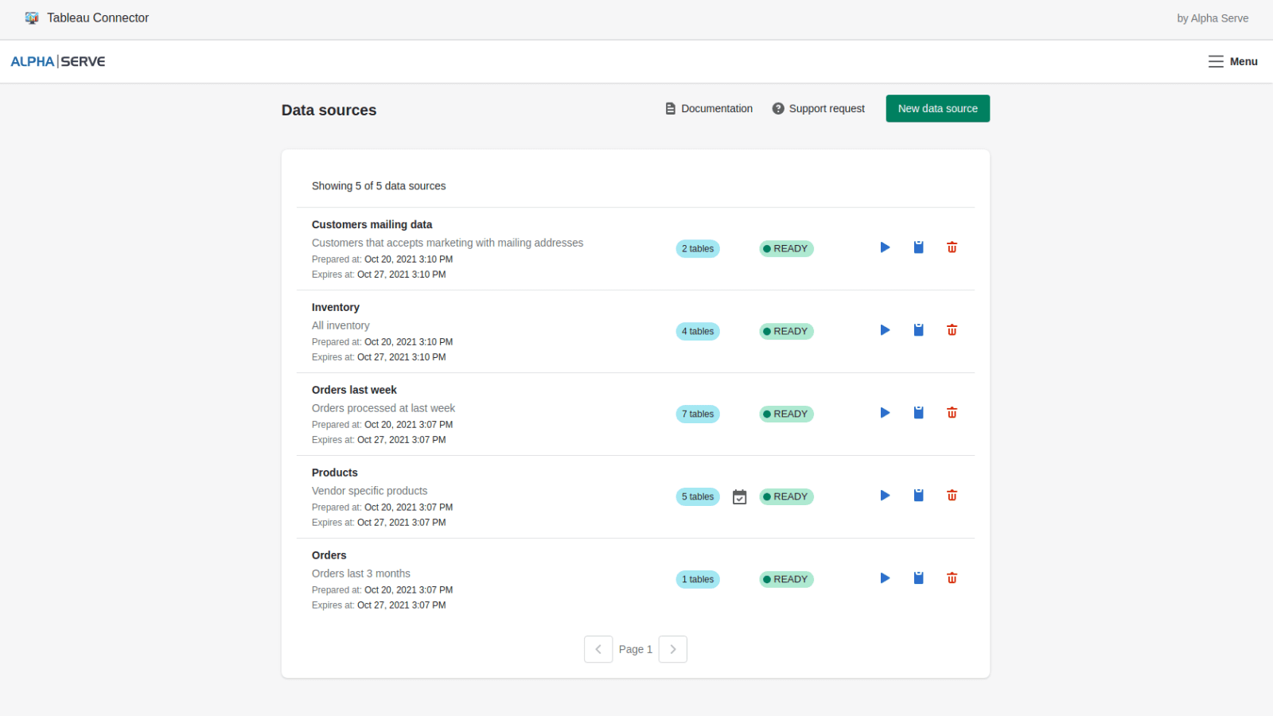Open the schedule calendar icon on Products
The width and height of the screenshot is (1273, 716).
click(x=739, y=496)
